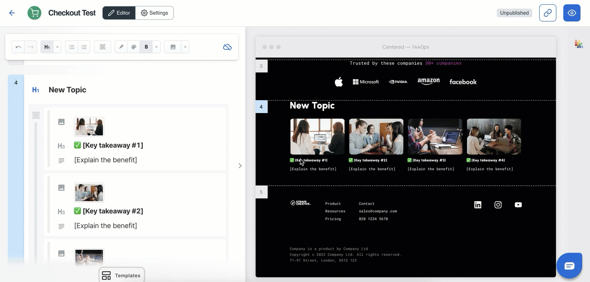Click the LinkedIn icon in preview footer
The height and width of the screenshot is (282, 590).
(x=478, y=205)
